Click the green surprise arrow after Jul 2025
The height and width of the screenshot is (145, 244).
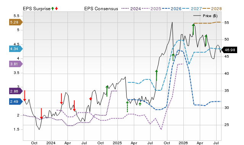coord(157,75)
